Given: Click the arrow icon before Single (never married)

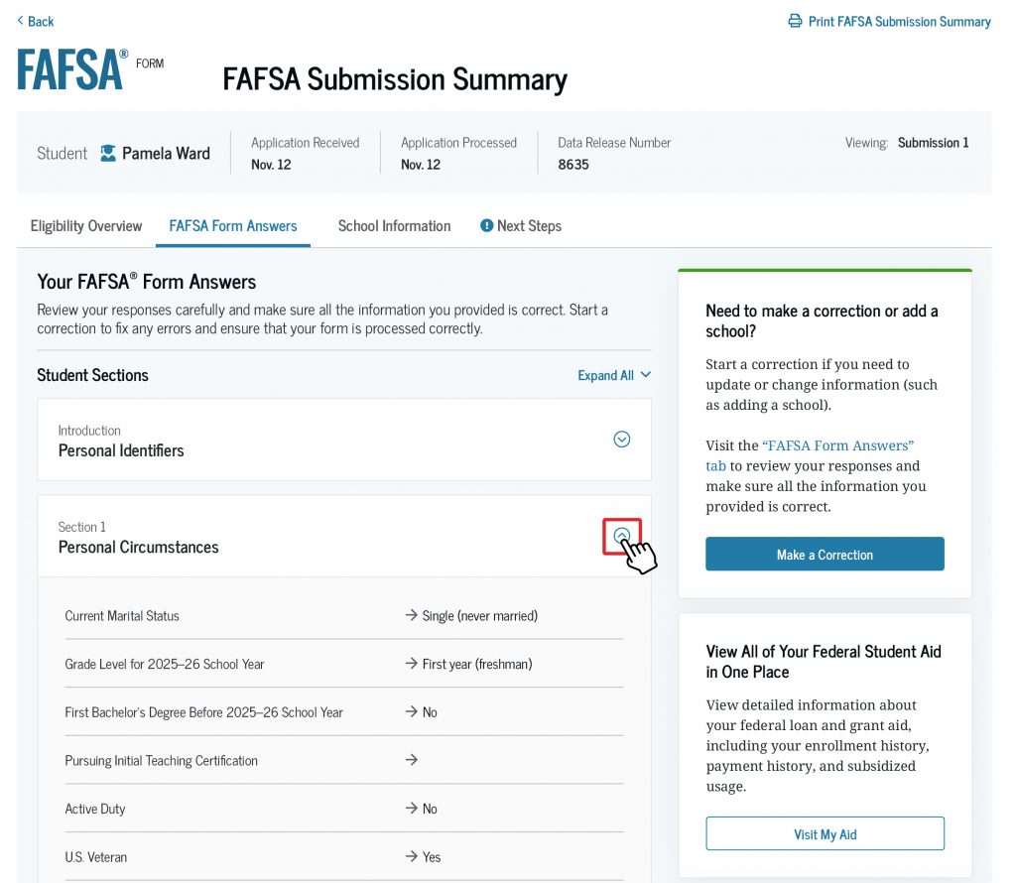Looking at the screenshot, I should tap(411, 616).
